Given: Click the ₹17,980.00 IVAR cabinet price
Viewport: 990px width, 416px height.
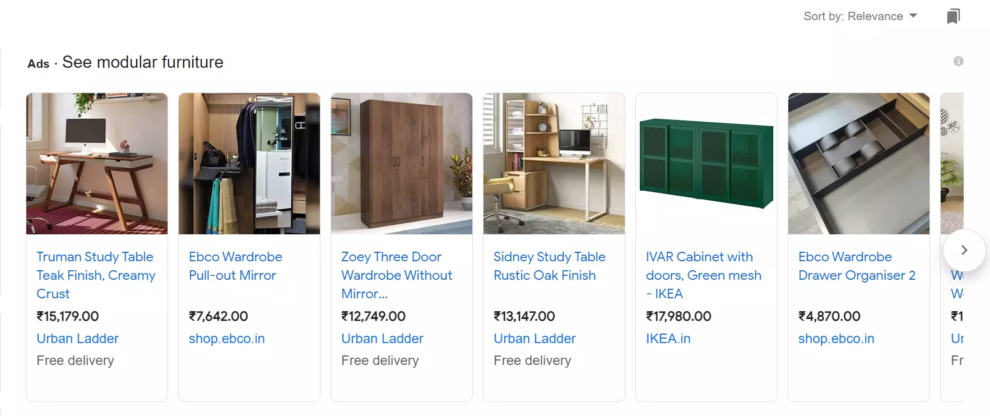Looking at the screenshot, I should pyautogui.click(x=678, y=316).
